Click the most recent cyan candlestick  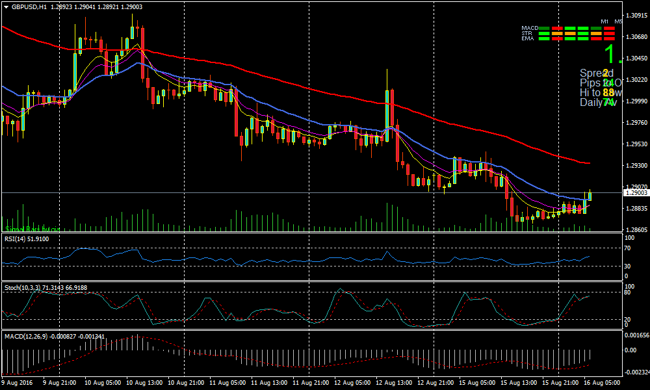coord(590,196)
